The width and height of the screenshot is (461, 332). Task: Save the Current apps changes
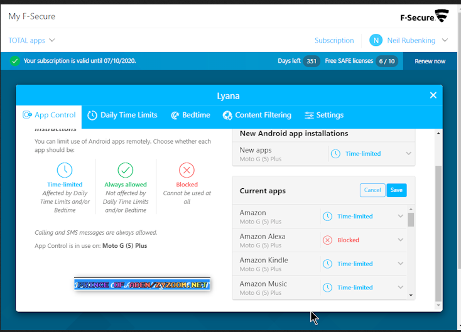(x=396, y=190)
